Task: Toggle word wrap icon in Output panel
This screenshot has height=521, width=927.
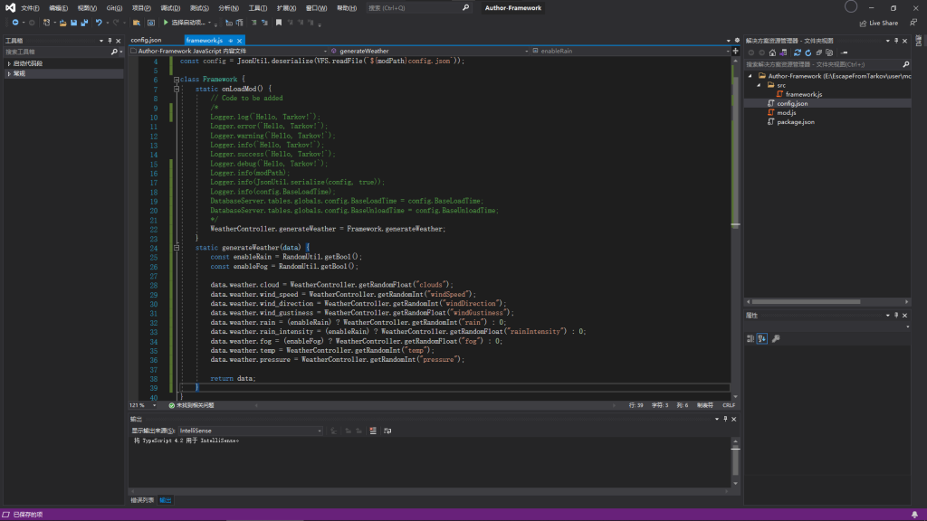Action: tap(387, 431)
